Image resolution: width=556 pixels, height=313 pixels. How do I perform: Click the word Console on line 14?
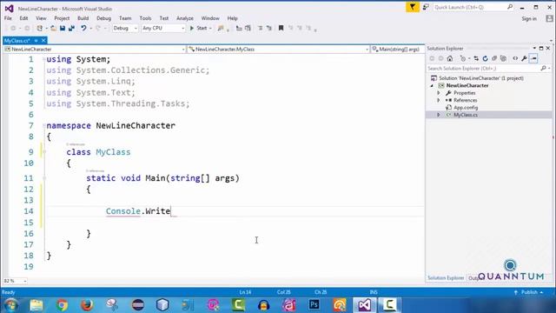123,211
